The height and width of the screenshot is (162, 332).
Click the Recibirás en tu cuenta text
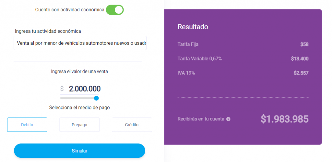(201, 119)
